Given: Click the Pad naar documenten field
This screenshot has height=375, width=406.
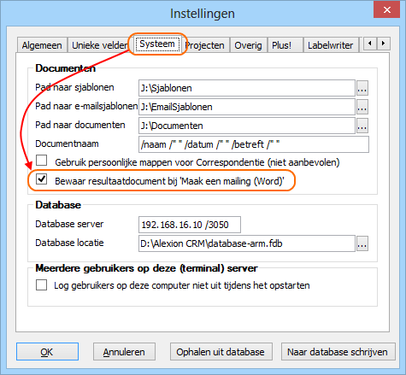Looking at the screenshot, I should click(247, 126).
